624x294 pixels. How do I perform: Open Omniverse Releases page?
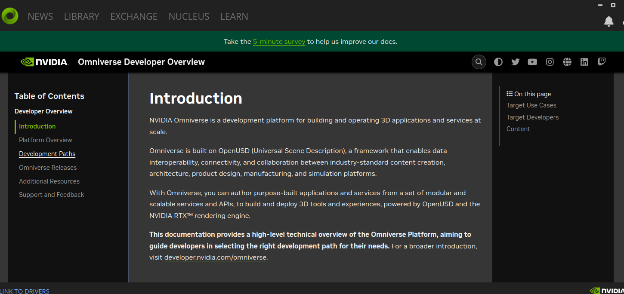pos(48,168)
